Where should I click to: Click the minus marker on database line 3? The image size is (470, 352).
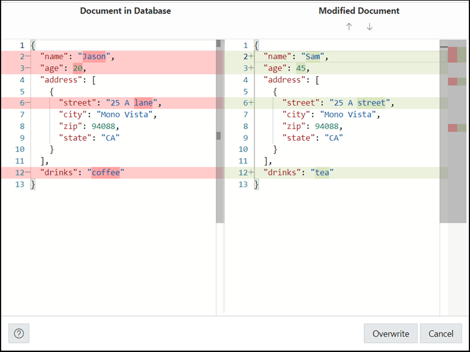(x=27, y=68)
